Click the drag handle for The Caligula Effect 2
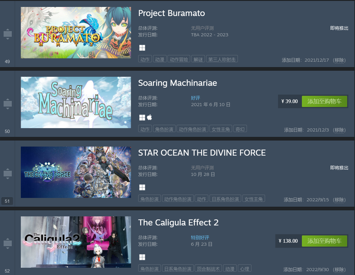The height and width of the screenshot is (275, 355). (8, 244)
